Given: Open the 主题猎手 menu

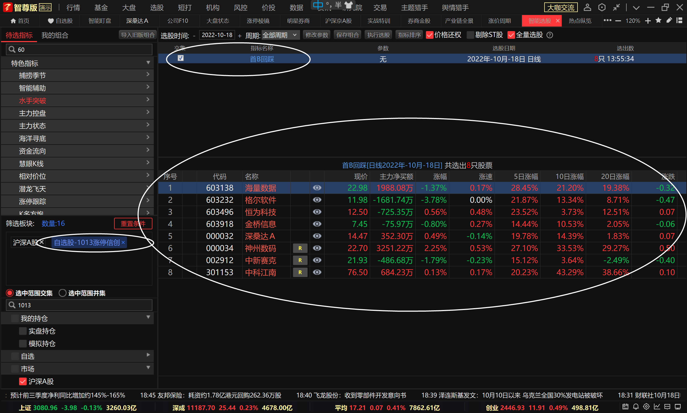Looking at the screenshot, I should click(x=414, y=8).
